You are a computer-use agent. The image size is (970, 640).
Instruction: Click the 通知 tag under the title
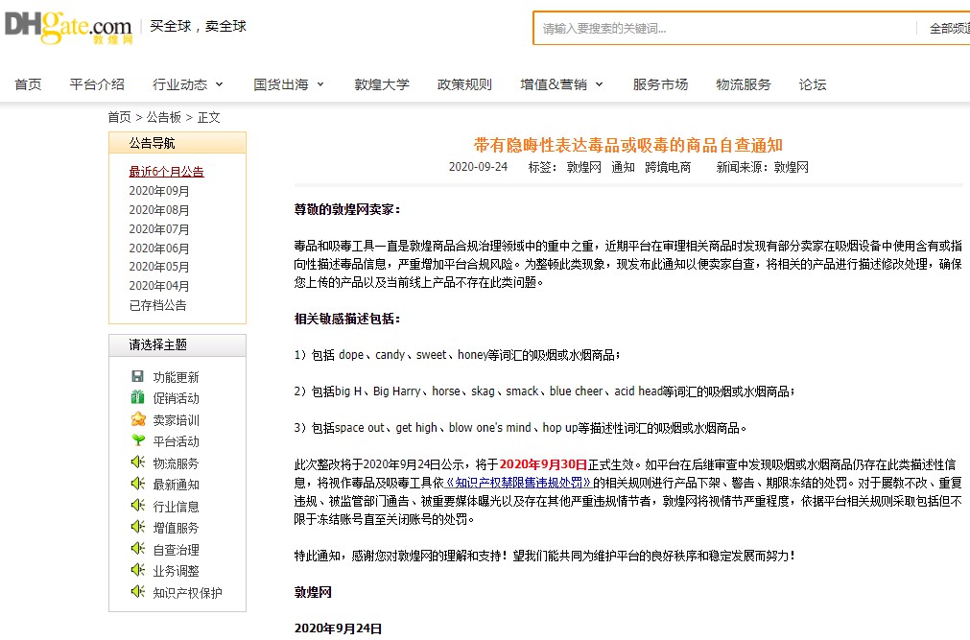[623, 167]
